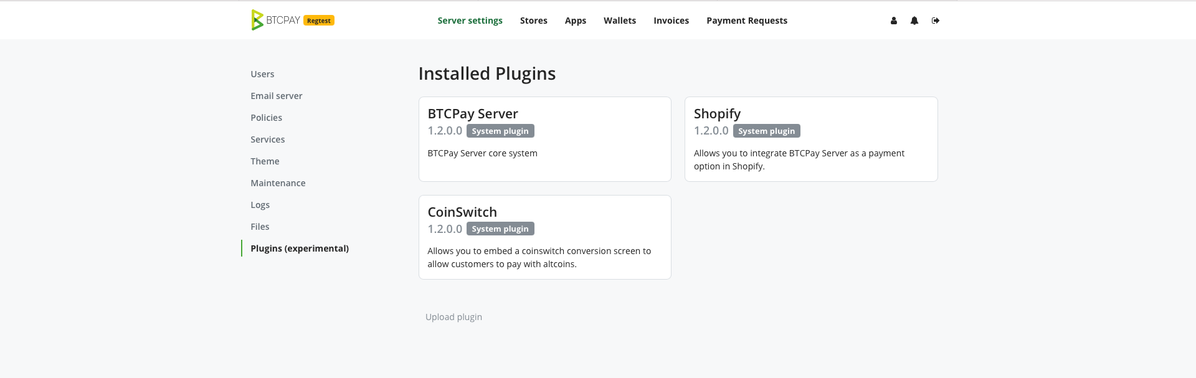Click the Upload plugin link
This screenshot has width=1196, height=378.
(453, 317)
